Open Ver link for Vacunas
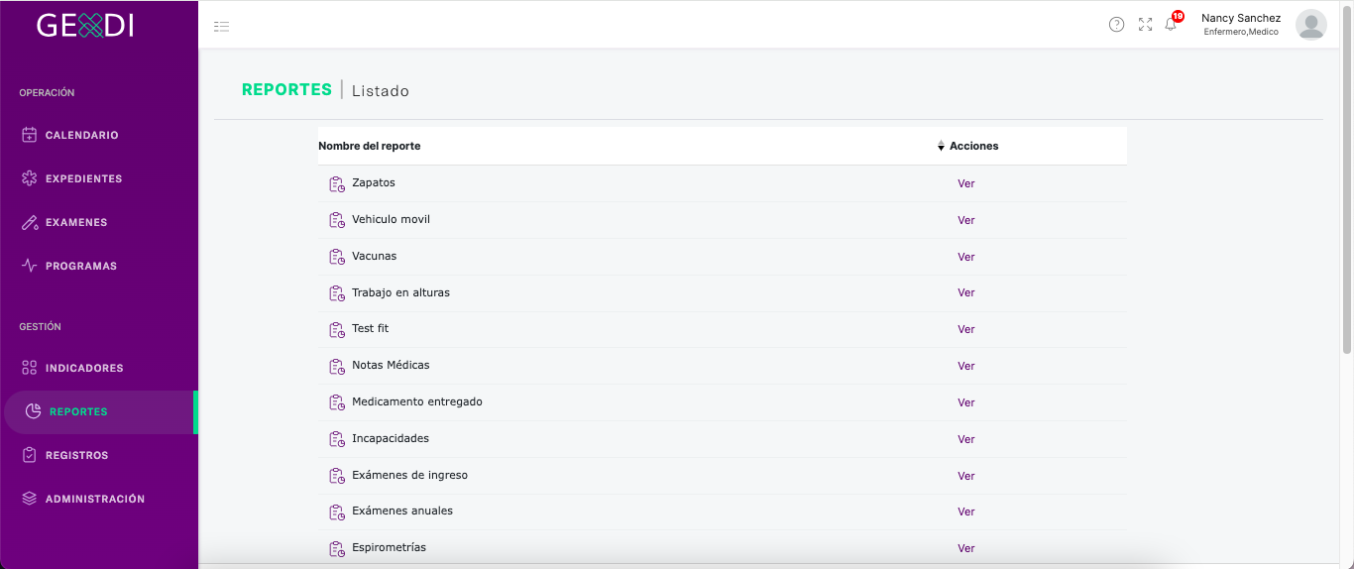1354x569 pixels. [966, 257]
